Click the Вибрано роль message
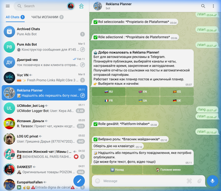 point(130,139)
